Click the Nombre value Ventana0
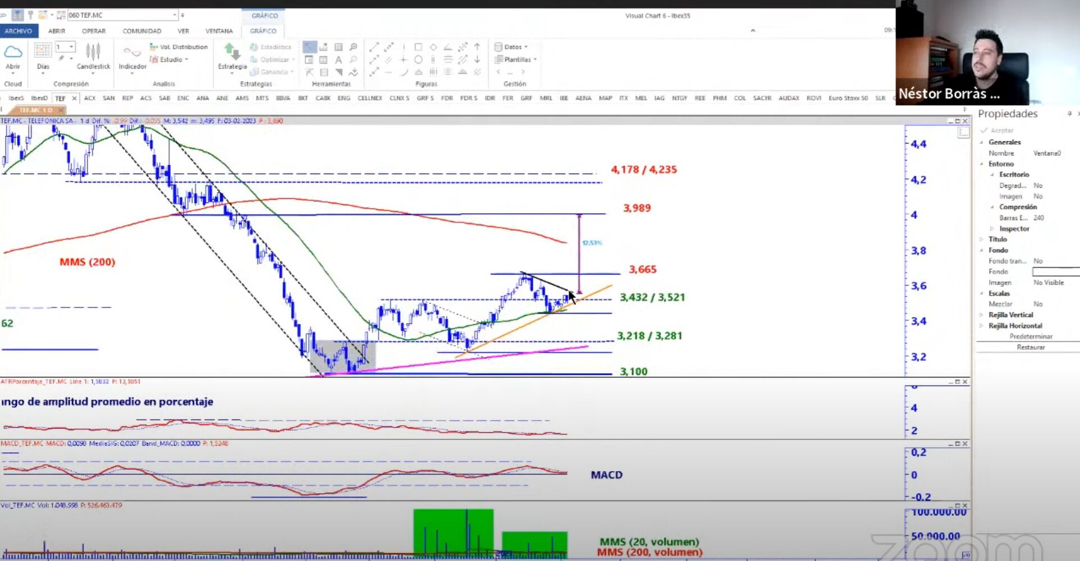Screen dimensions: 1080x561 1047,153
